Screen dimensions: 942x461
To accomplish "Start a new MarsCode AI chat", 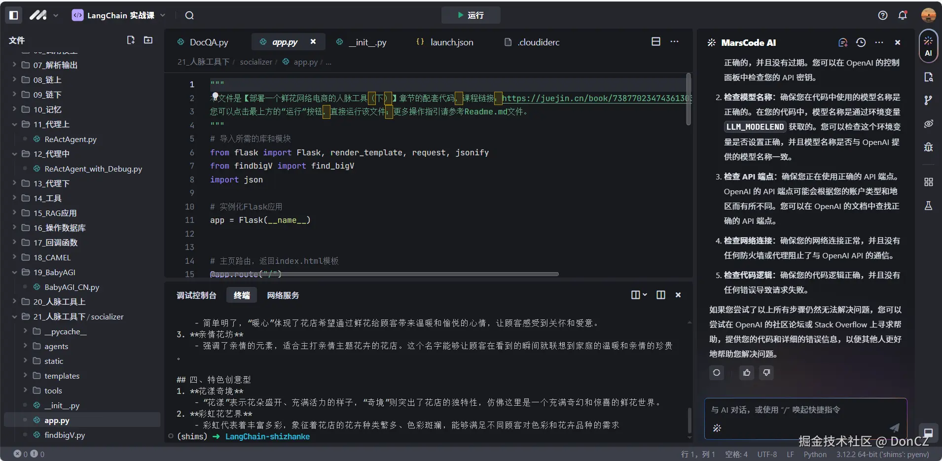I will [x=843, y=42].
